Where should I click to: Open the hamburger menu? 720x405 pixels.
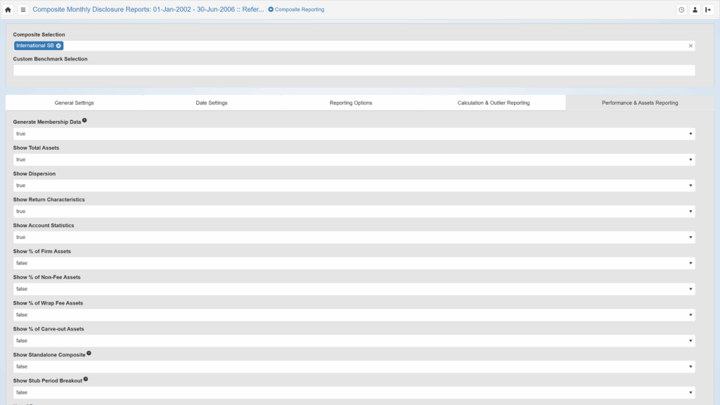[x=23, y=10]
